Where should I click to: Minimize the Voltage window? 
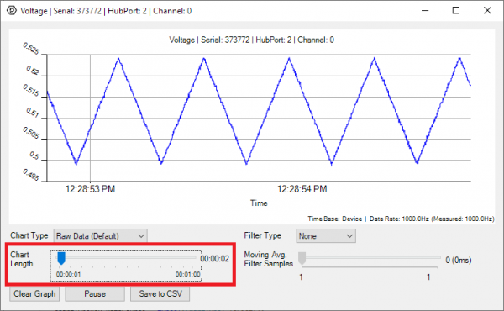425,11
